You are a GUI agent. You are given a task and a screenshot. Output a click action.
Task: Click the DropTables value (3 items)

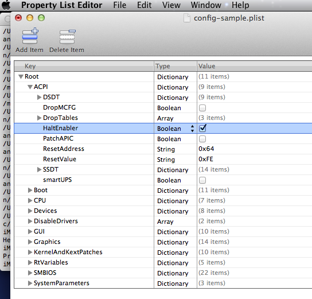click(x=212, y=118)
